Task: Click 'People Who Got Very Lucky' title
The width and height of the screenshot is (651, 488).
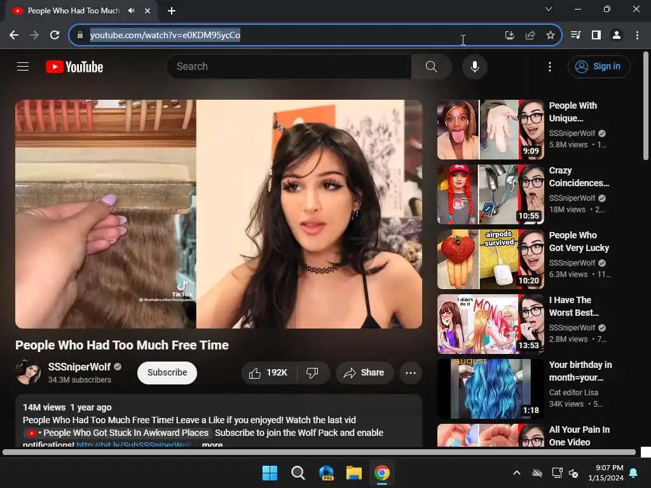Action: click(x=579, y=241)
